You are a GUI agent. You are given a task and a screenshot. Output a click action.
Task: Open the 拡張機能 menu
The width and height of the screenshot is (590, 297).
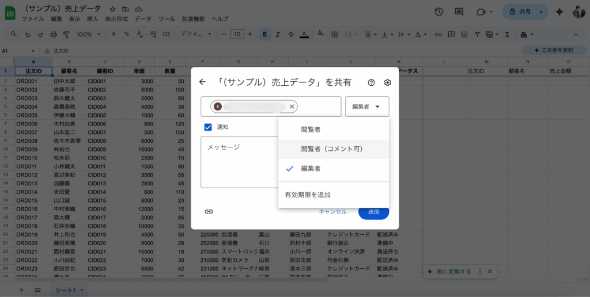pyautogui.click(x=194, y=19)
